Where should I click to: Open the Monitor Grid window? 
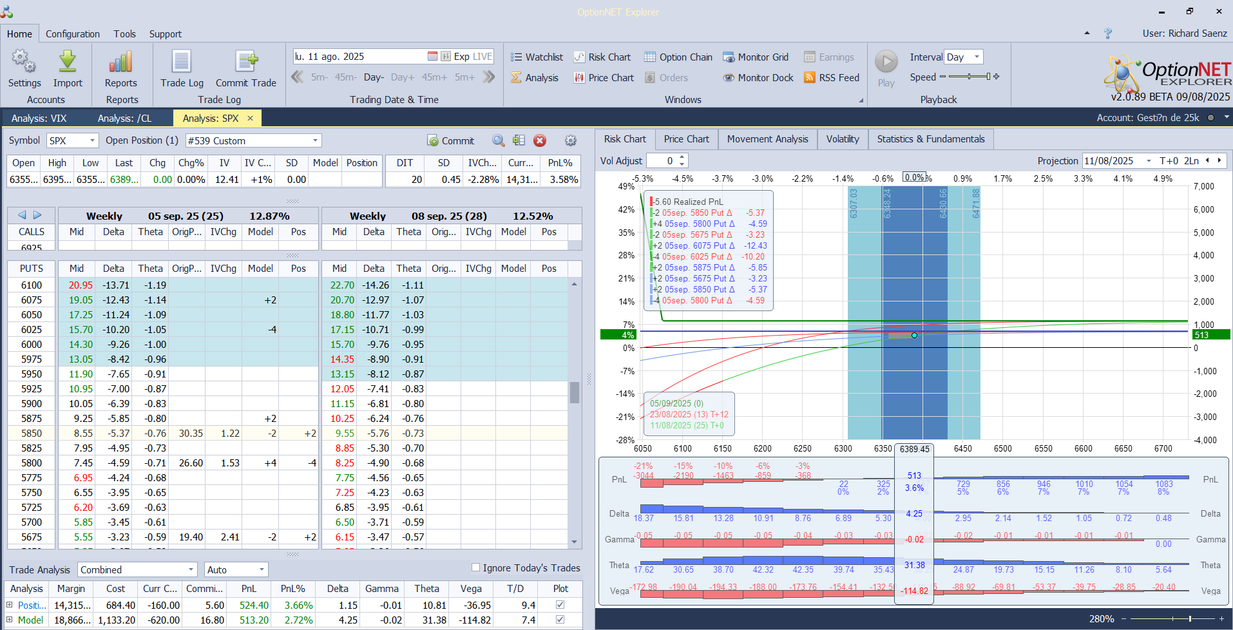tap(756, 57)
